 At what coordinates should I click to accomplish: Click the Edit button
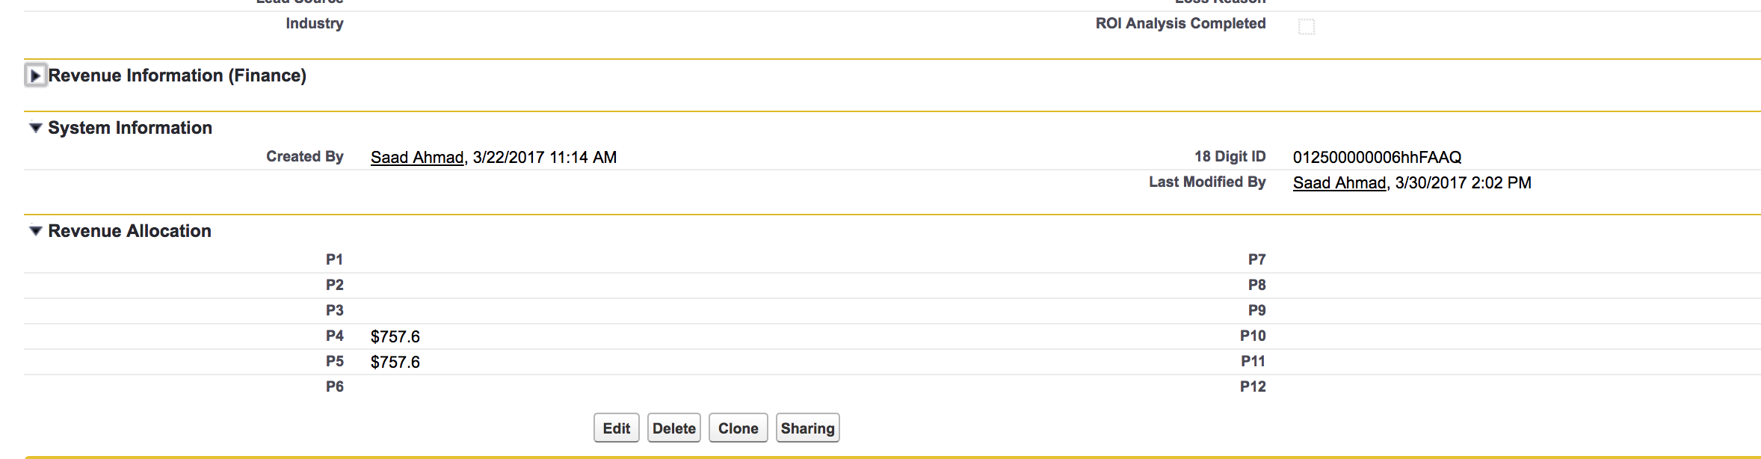coord(617,428)
